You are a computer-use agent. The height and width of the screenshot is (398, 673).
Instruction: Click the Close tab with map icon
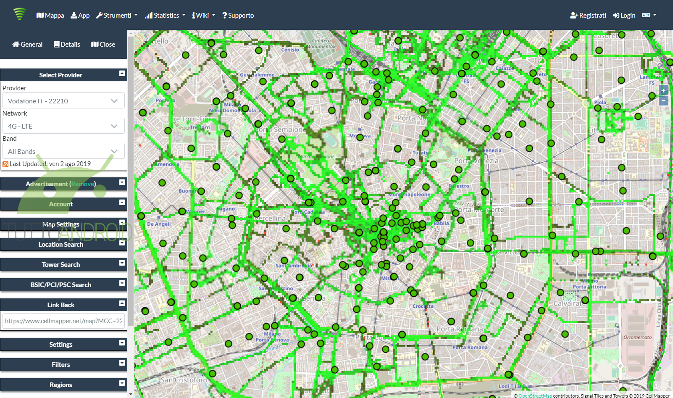tap(103, 45)
